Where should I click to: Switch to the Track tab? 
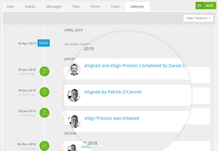(115, 6)
